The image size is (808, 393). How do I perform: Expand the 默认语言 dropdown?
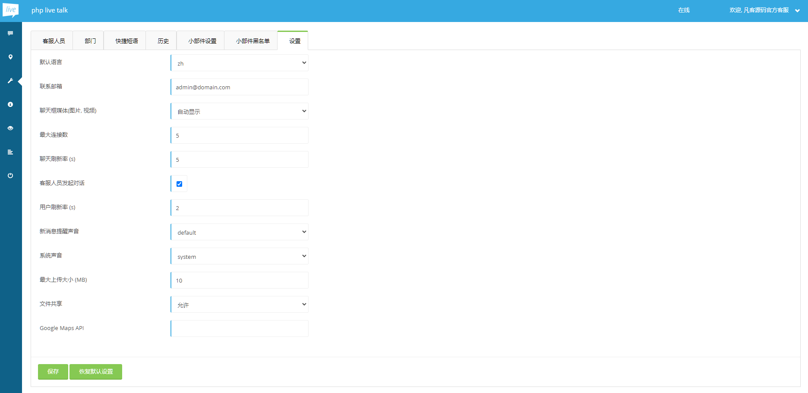click(240, 63)
